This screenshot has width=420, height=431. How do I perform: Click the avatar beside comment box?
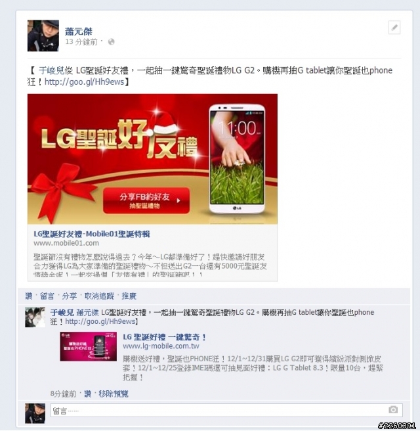tap(35, 413)
